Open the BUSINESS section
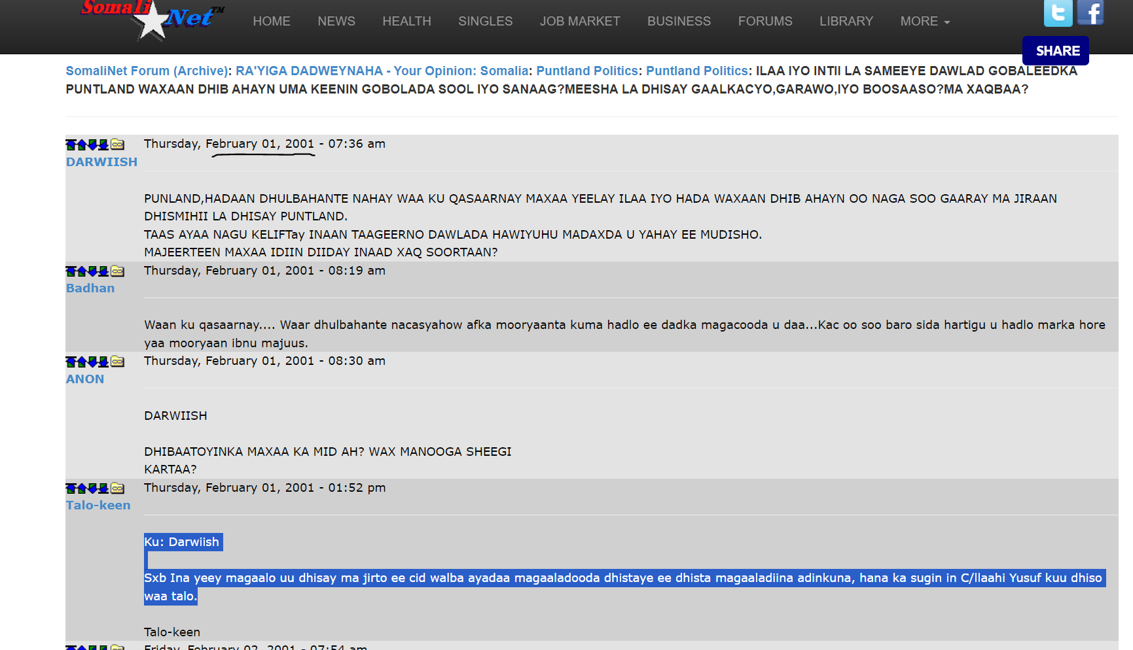The image size is (1133, 650). click(x=679, y=22)
